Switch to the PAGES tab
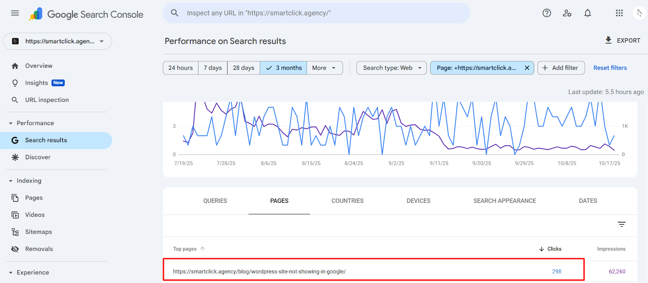This screenshot has width=648, height=283. pyautogui.click(x=279, y=201)
